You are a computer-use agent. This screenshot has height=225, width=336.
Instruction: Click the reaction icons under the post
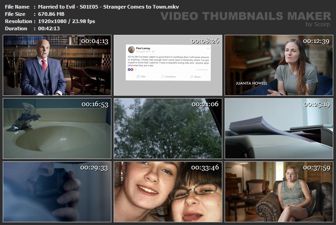[x=130, y=70]
